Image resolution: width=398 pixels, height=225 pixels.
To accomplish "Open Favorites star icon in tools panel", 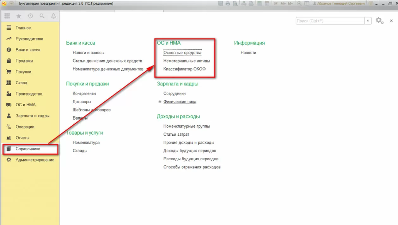I will 19,16.
